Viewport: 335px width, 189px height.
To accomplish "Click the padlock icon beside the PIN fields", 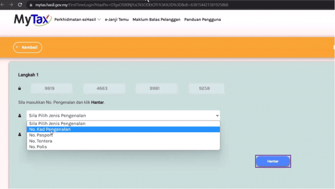I will [x=20, y=89].
